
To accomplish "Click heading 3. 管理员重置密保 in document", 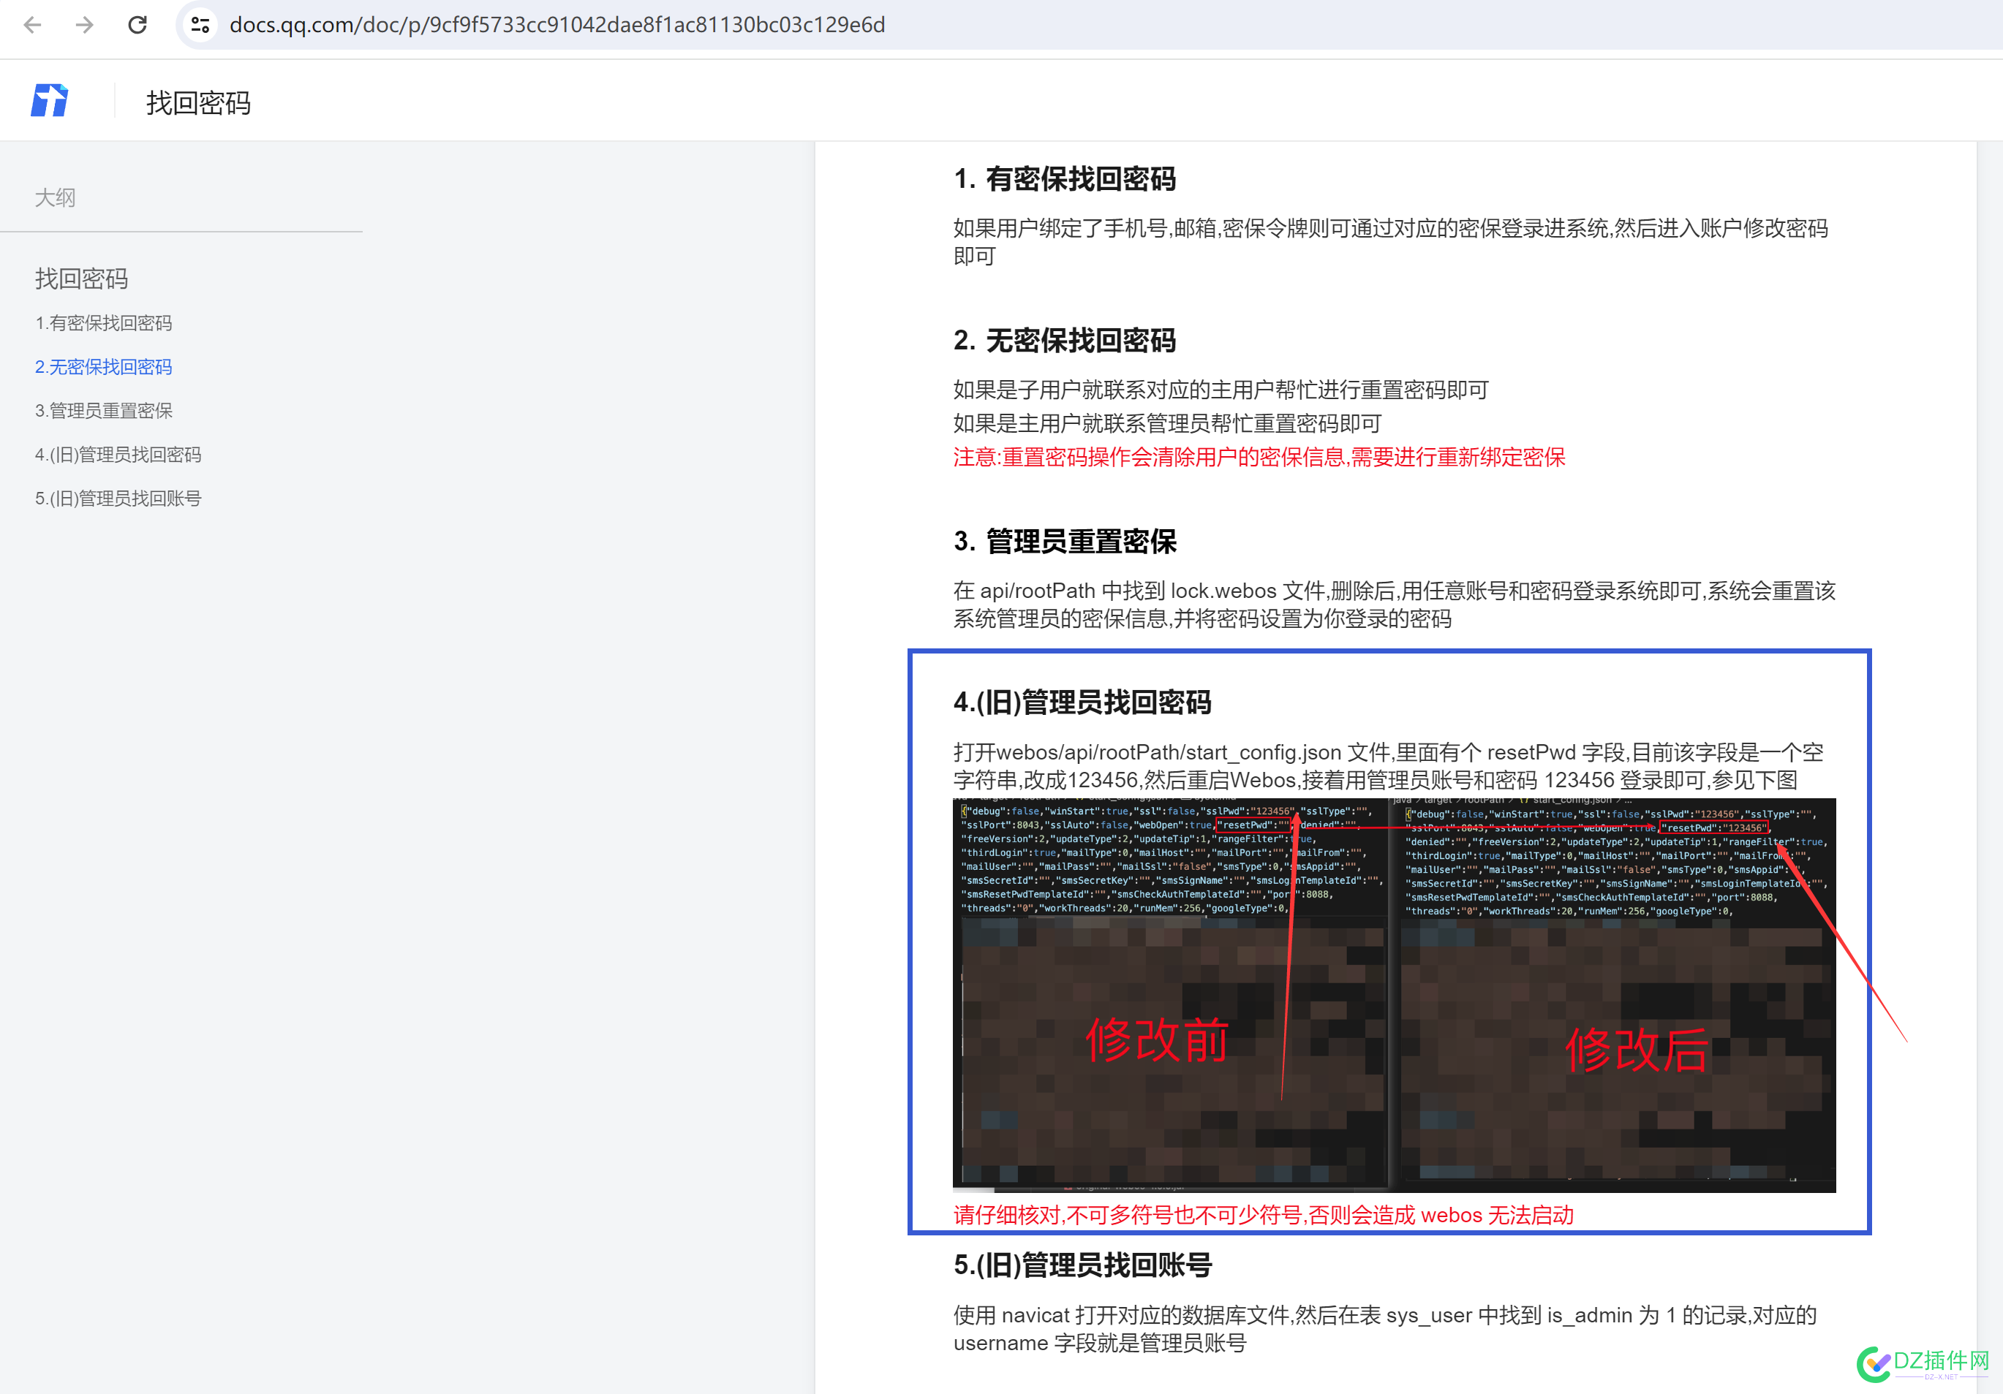I will click(1064, 542).
